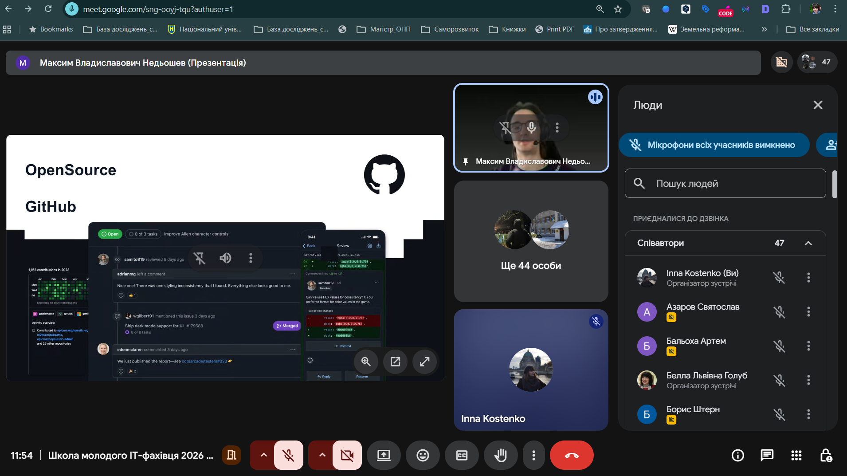Unpin the shared presentation
This screenshot has height=476, width=847.
(x=200, y=258)
